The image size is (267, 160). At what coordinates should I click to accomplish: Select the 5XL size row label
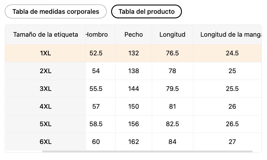[x=46, y=124]
